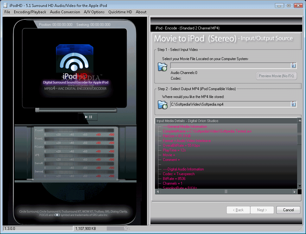The image size is (306, 234).
Task: Select the Movie = row
Action: (x=169, y=155)
